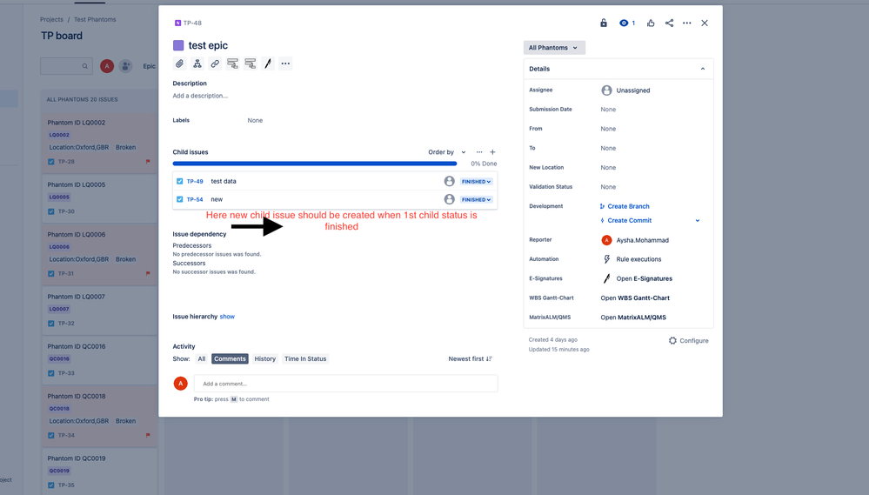Click the Add a description field
The image size is (869, 495).
click(200, 96)
